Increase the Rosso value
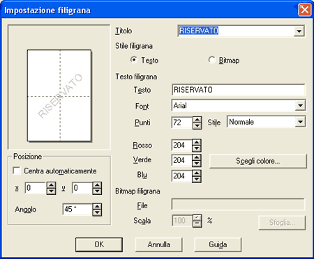This screenshot has height=259, width=314. [x=197, y=142]
